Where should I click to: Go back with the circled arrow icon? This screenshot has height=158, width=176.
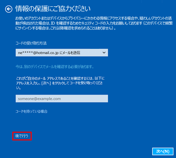8,9
